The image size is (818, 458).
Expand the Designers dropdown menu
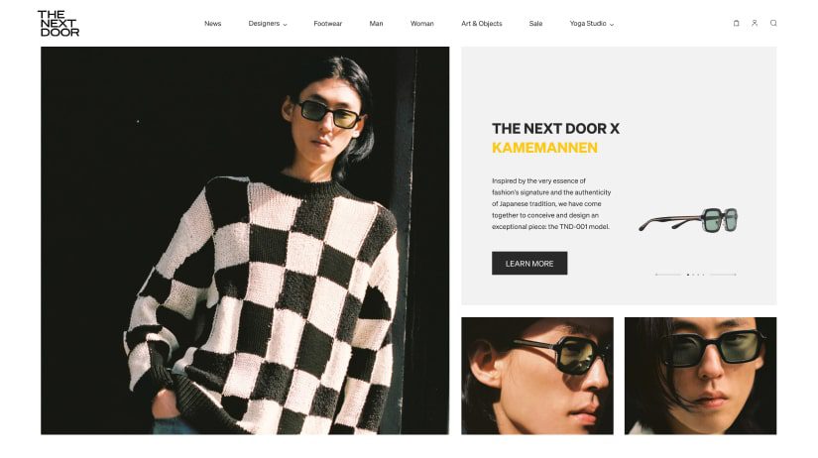268,24
